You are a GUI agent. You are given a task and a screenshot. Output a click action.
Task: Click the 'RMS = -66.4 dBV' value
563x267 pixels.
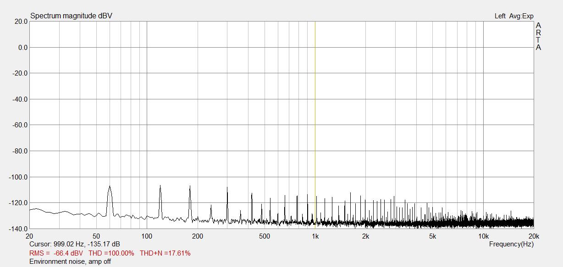[x=56, y=253]
